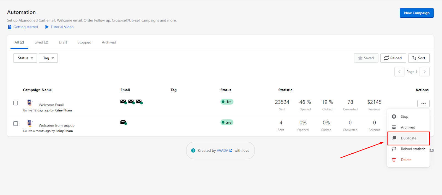Click the envelope icon for Welcome from popup
The image size is (442, 195).
pos(123,122)
